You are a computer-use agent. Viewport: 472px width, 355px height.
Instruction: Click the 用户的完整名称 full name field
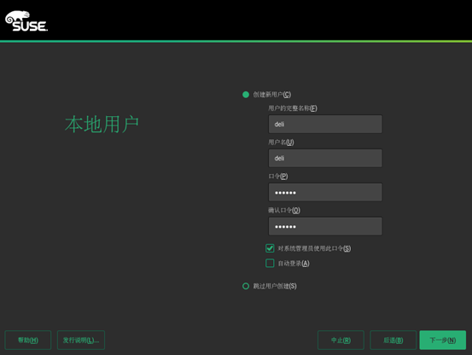point(325,124)
